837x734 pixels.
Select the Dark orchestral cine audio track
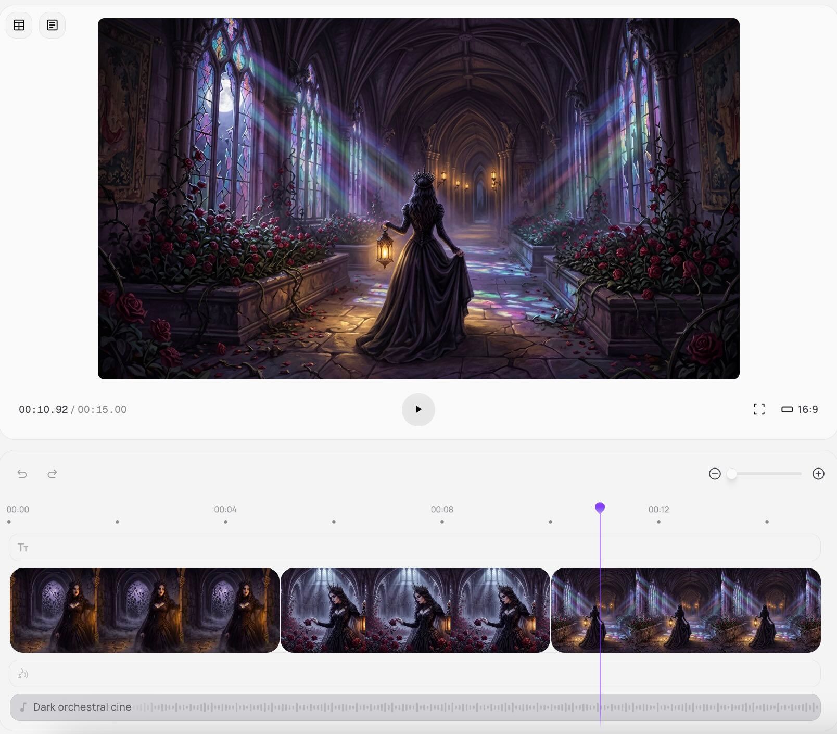coord(415,707)
